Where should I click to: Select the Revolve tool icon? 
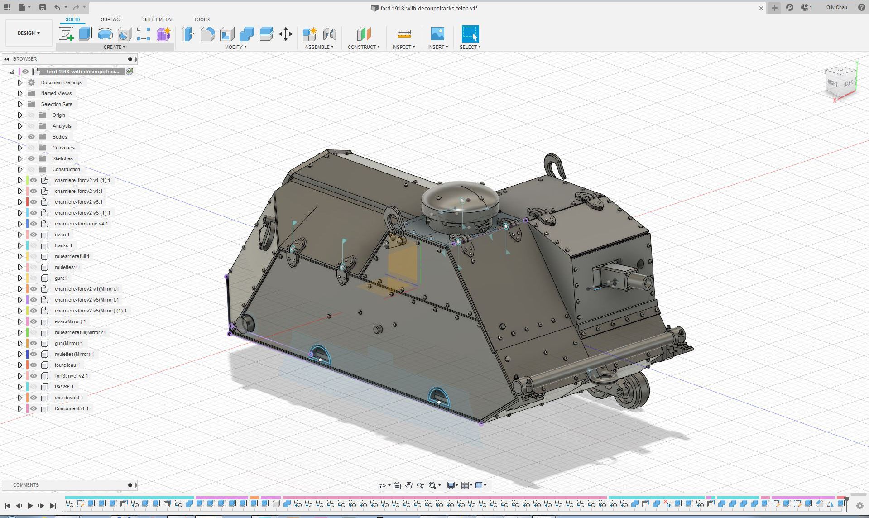pos(105,34)
